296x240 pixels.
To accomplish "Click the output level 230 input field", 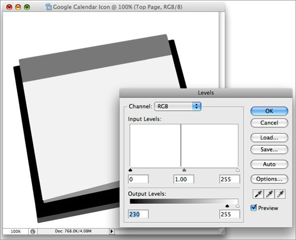I will [x=139, y=214].
